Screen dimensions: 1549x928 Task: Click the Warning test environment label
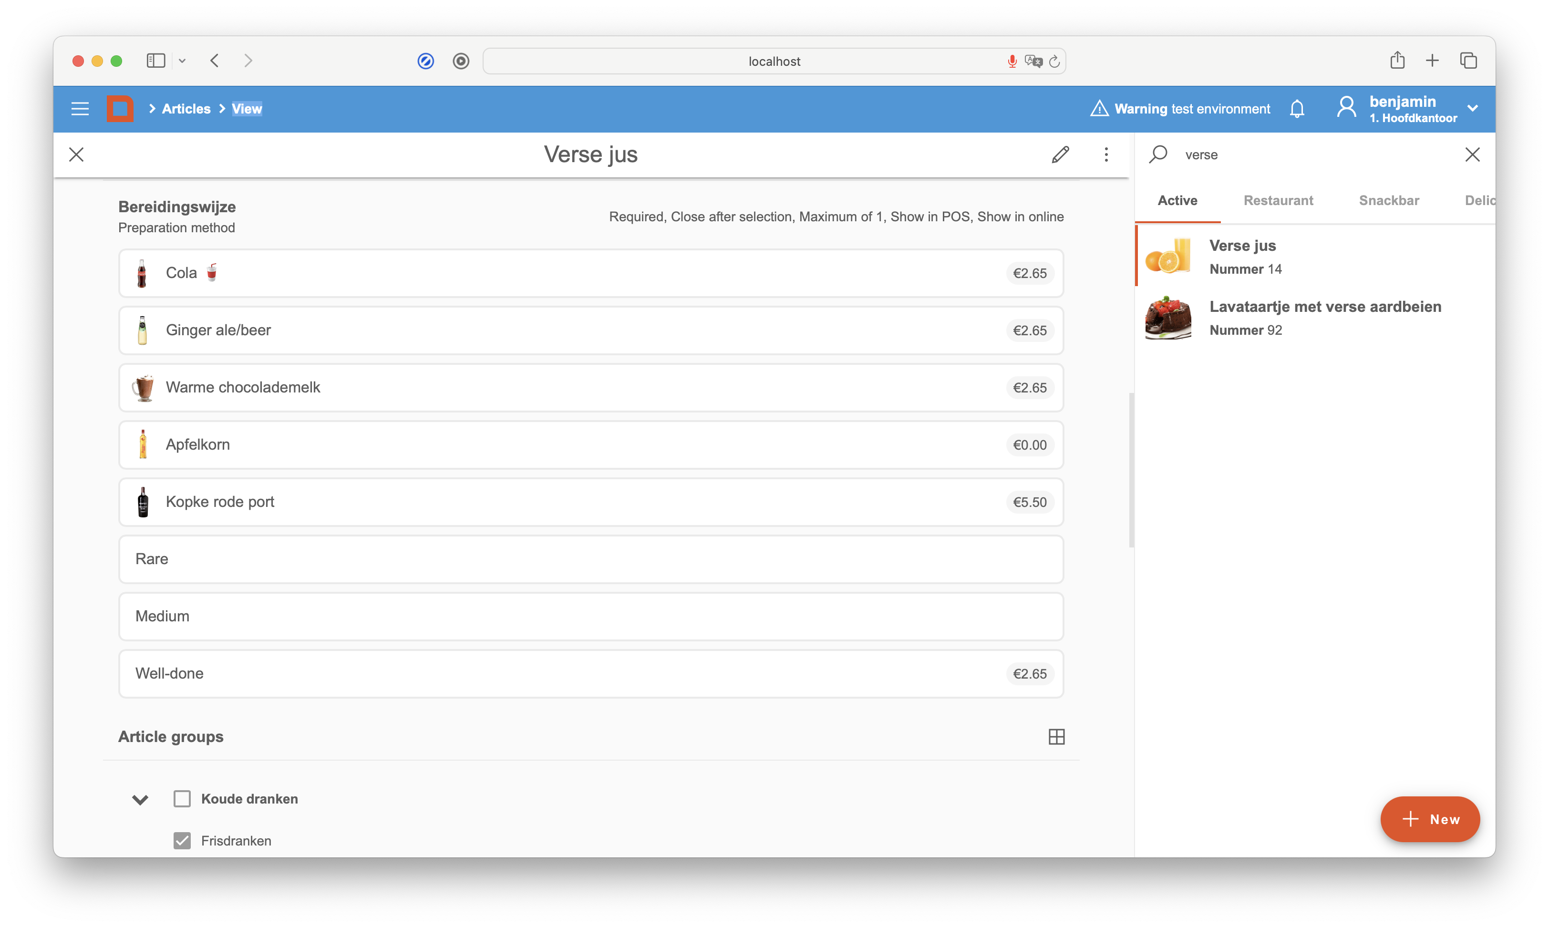[1192, 109]
